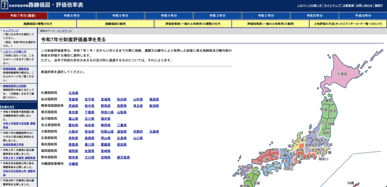Click the number 7 logo icon
Viewport: 387px width, 187px height.
pyautogui.click(x=5, y=5)
